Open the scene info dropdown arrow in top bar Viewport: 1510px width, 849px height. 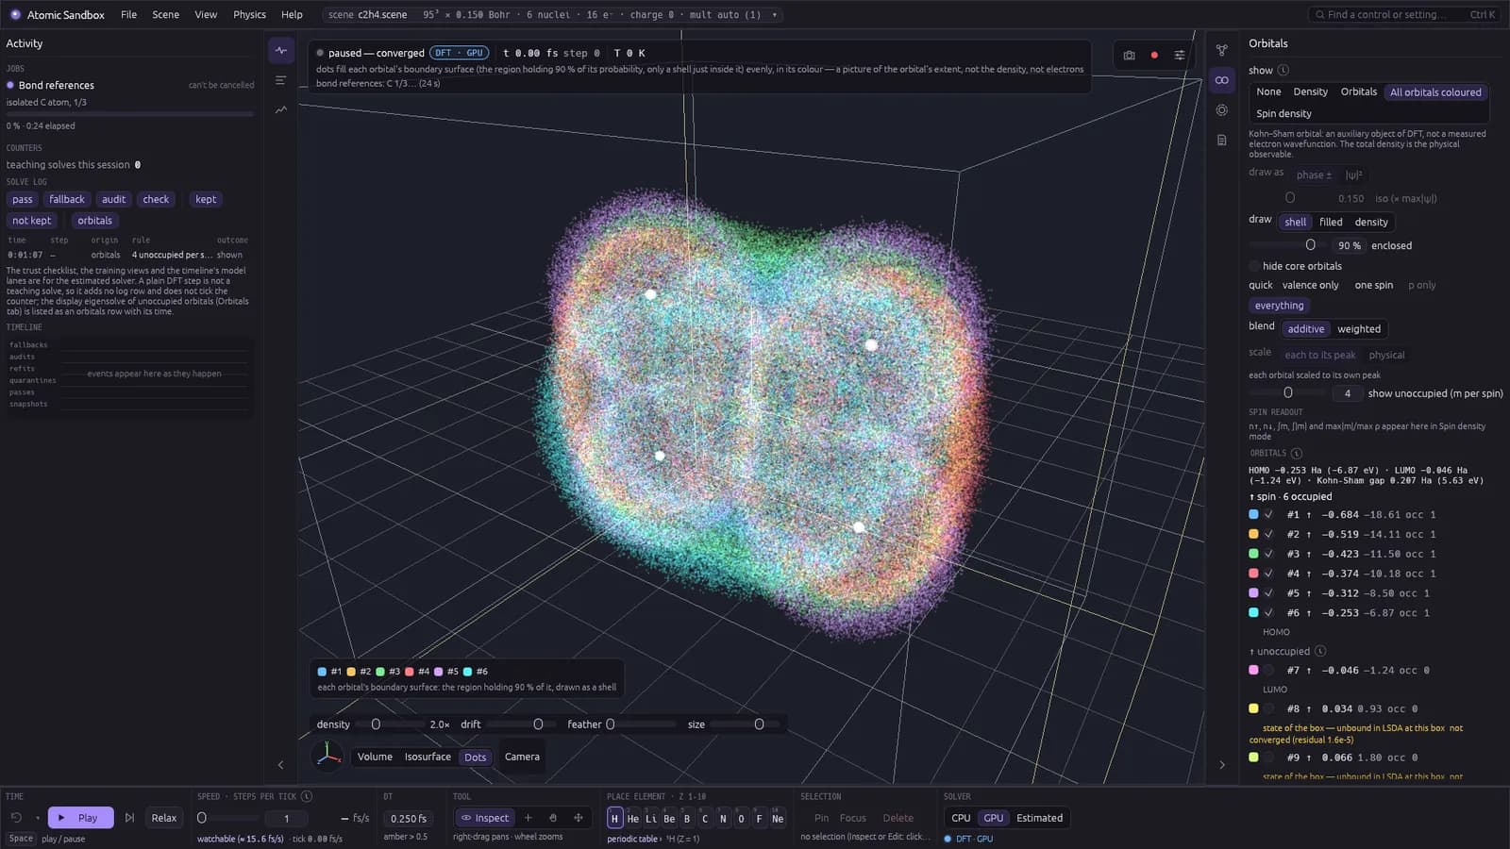[775, 15]
